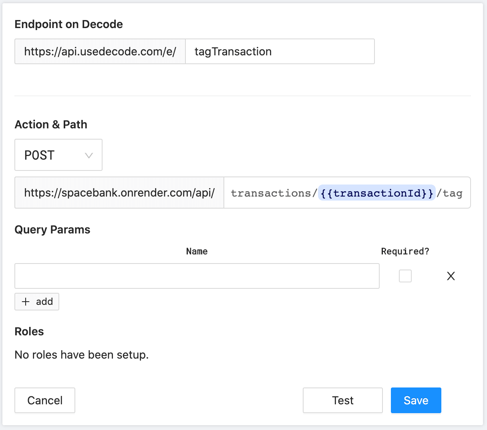The width and height of the screenshot is (487, 430).
Task: Run the endpoint with the Test button
Action: pos(342,400)
